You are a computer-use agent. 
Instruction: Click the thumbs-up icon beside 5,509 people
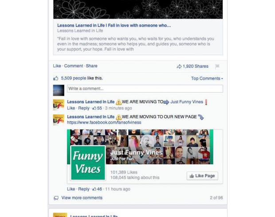56,78
